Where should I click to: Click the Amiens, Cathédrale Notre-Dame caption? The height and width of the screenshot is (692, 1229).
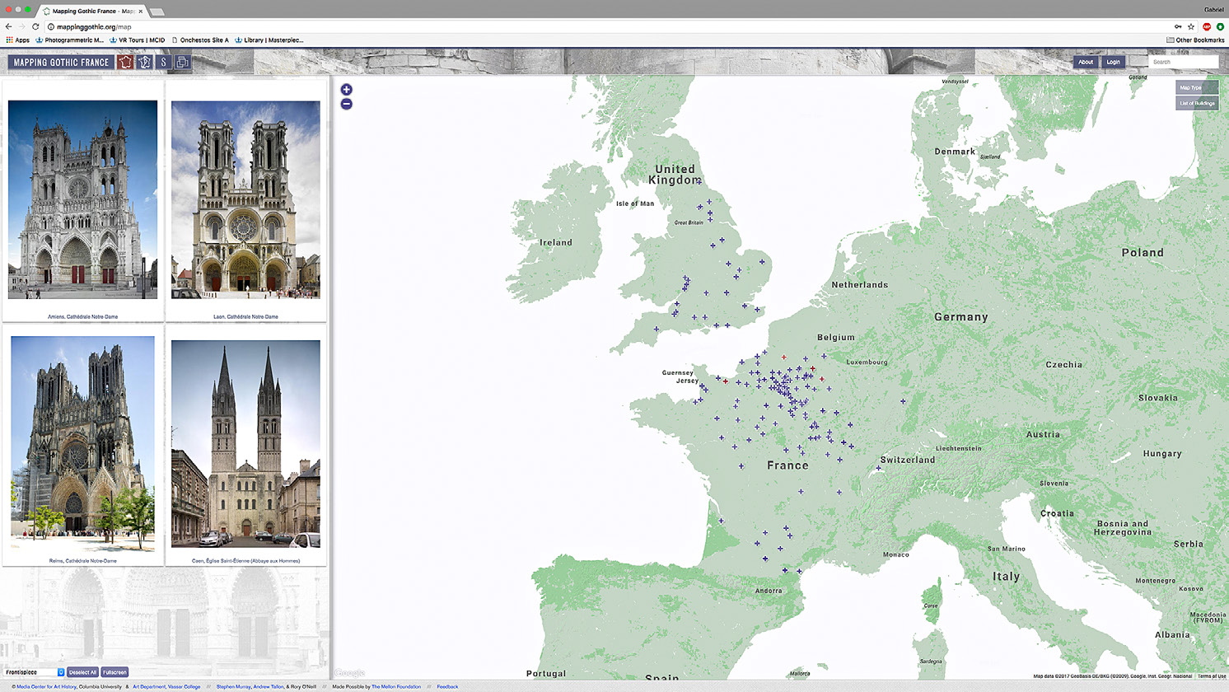(x=82, y=316)
